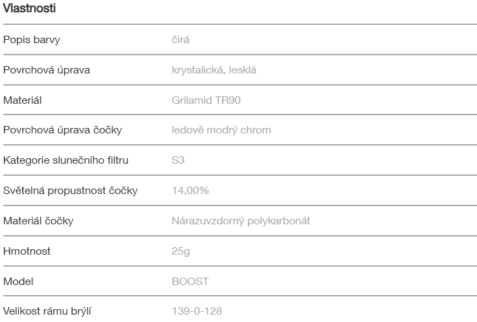Image resolution: width=477 pixels, height=322 pixels.
Task: Click the Model label
Action: click(x=18, y=281)
